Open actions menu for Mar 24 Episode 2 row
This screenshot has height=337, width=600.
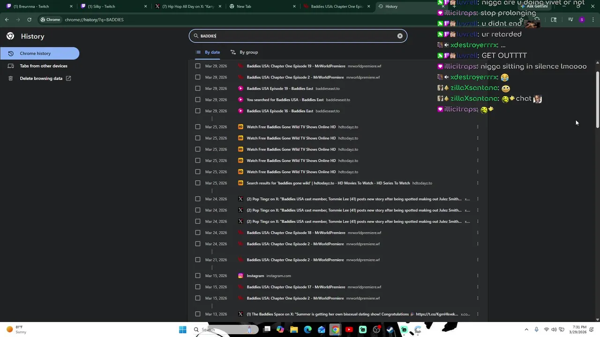point(478,244)
